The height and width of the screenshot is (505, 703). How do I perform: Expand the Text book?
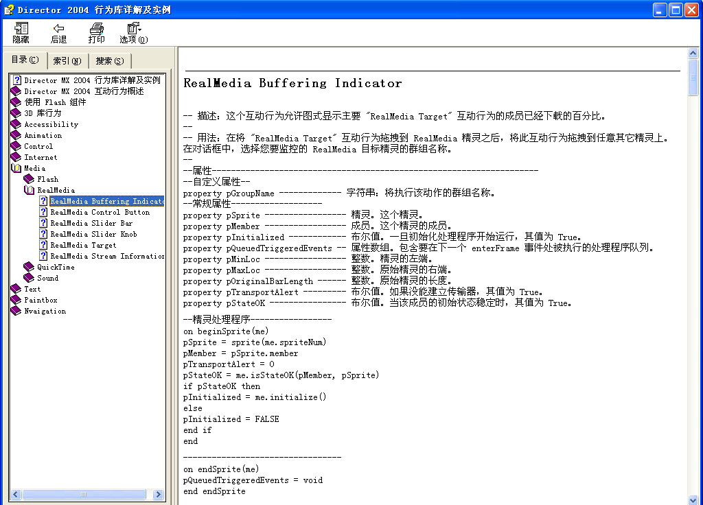32,289
